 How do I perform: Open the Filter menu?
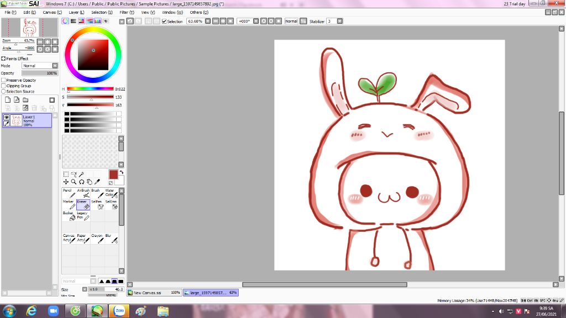click(127, 12)
